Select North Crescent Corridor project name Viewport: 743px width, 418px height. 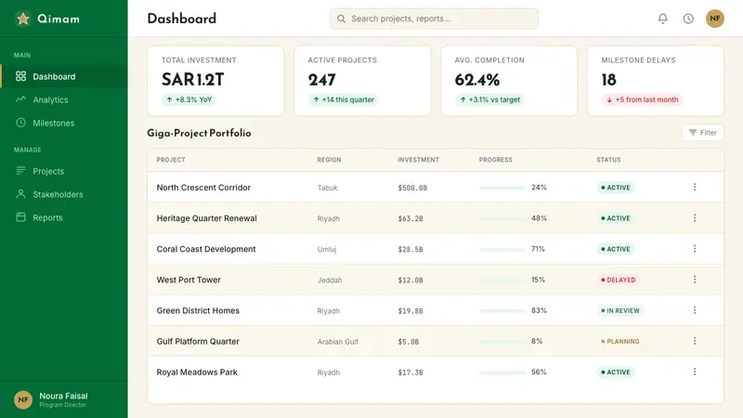coord(203,188)
